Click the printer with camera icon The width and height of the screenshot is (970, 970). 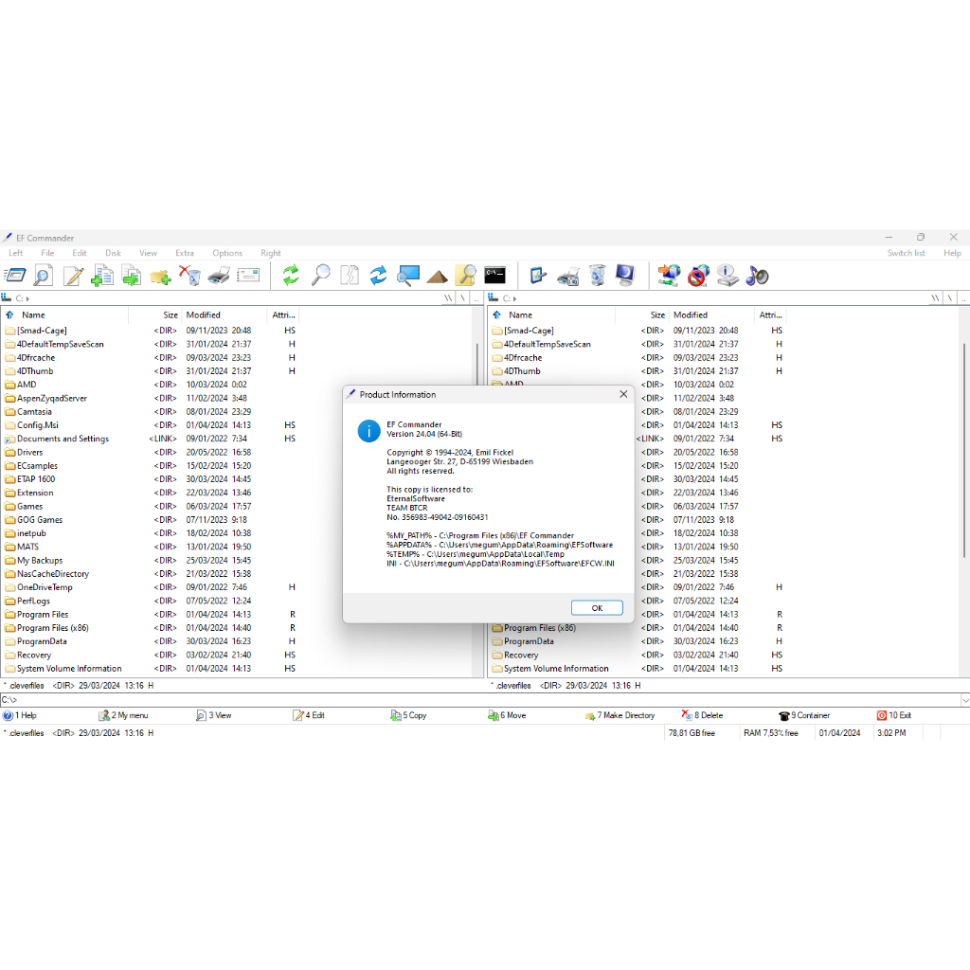(x=568, y=276)
